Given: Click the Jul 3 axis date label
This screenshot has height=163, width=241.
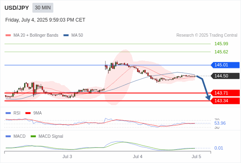Looking at the screenshot, I should pyautogui.click(x=67, y=156).
